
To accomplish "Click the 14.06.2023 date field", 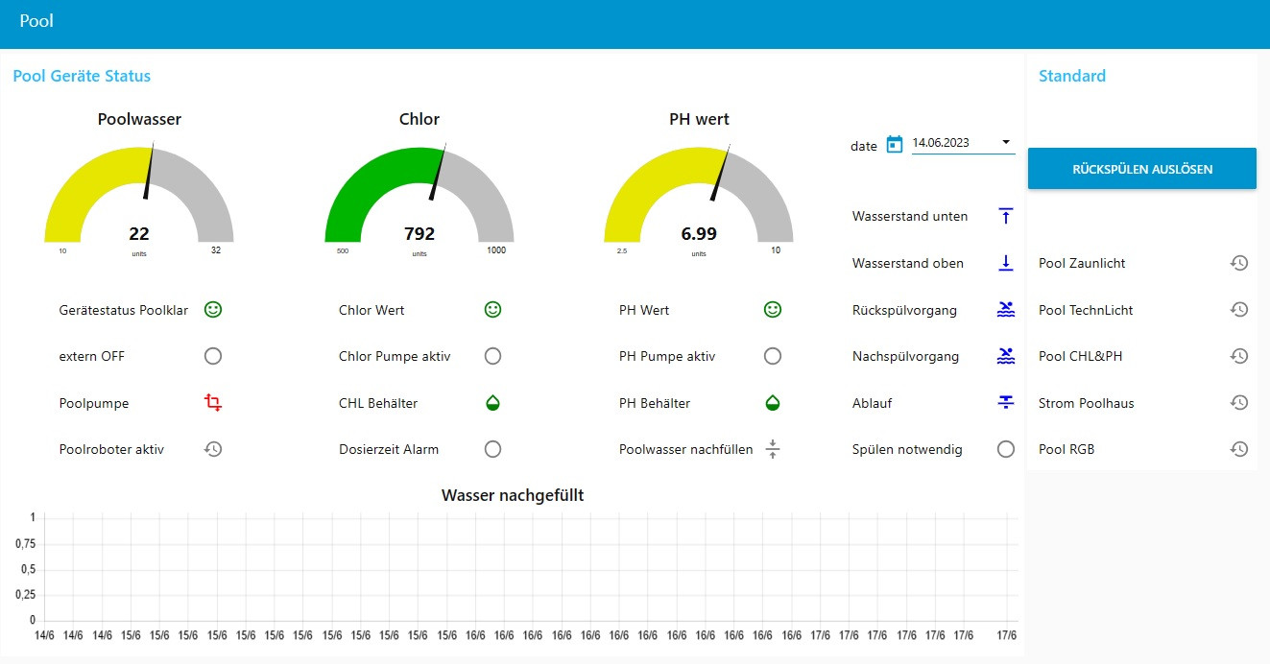I will tap(963, 143).
